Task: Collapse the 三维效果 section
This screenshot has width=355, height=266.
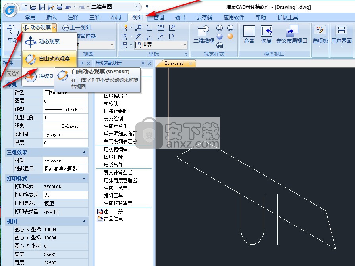Action: [85, 153]
